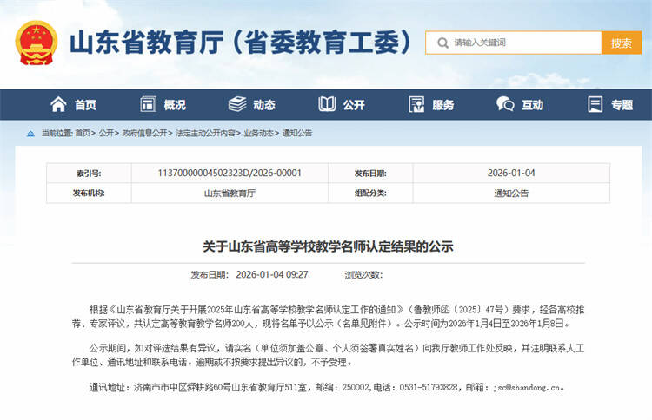This screenshot has height=420, width=652.
Task: Go to 首页 in breadcrumb trail
Action: (83, 133)
